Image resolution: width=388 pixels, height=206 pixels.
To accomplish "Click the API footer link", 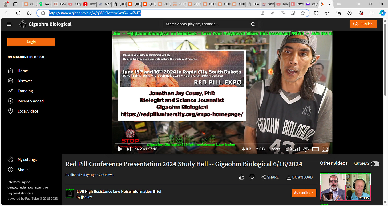I will point(46,188).
